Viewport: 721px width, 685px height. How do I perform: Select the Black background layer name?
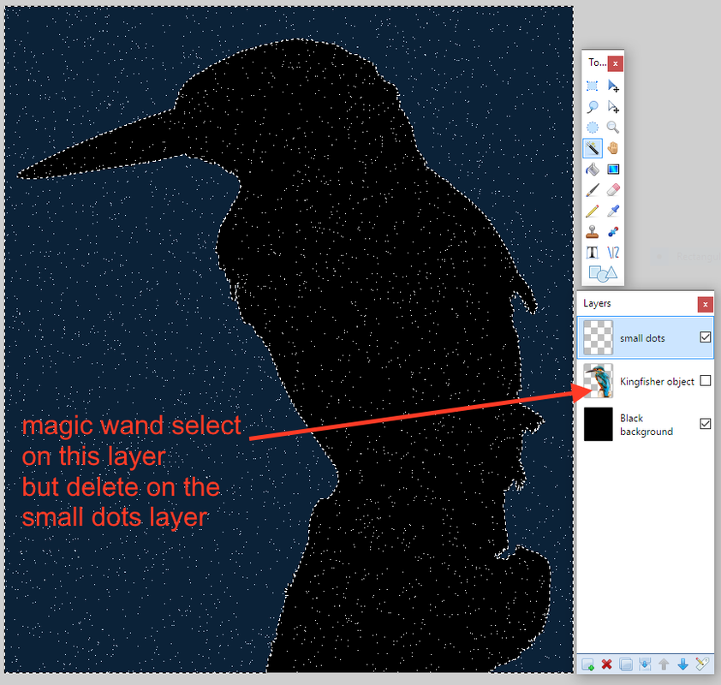(646, 425)
